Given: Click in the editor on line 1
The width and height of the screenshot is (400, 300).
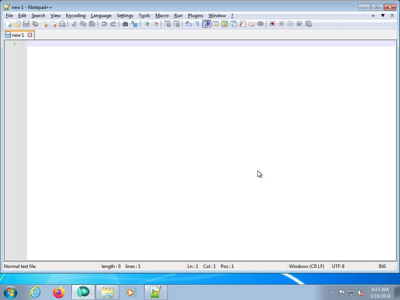Looking at the screenshot, I should (x=211, y=43).
